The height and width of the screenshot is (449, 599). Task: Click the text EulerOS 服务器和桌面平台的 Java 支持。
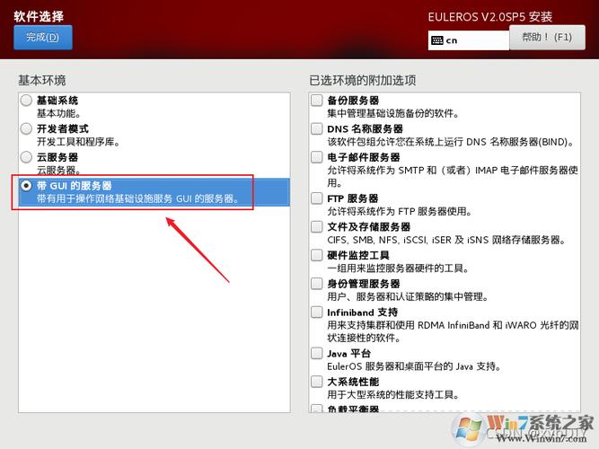click(x=414, y=366)
